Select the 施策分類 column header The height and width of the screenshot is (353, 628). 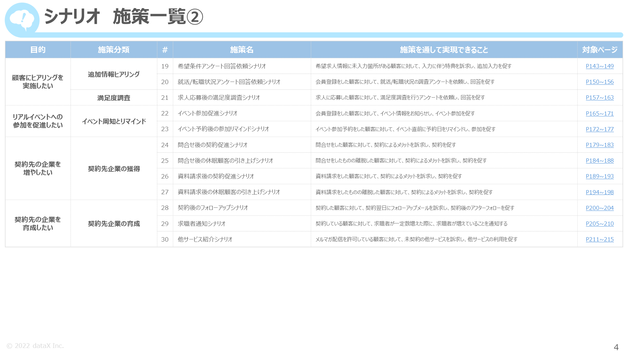coord(114,50)
